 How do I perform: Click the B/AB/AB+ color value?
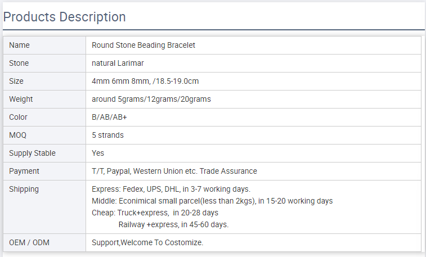coord(110,117)
